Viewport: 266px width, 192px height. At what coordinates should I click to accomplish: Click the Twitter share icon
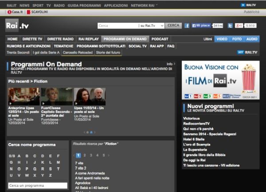[x=229, y=26]
